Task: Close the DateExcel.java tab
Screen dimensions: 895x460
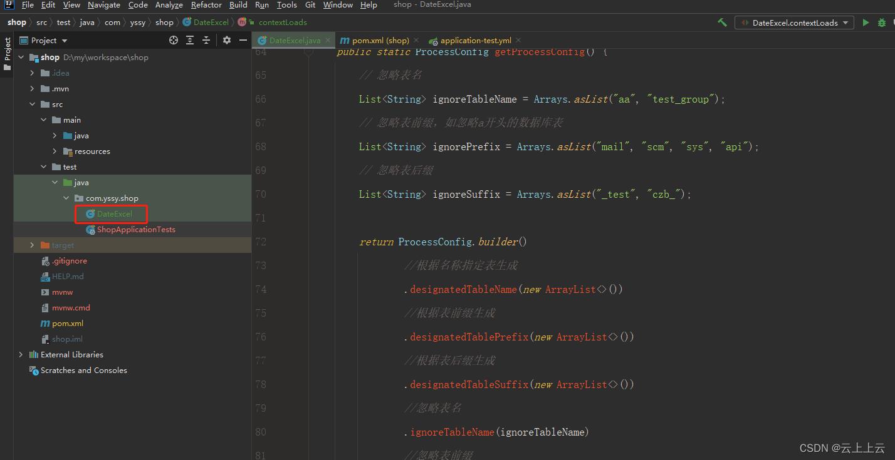Action: pos(328,40)
